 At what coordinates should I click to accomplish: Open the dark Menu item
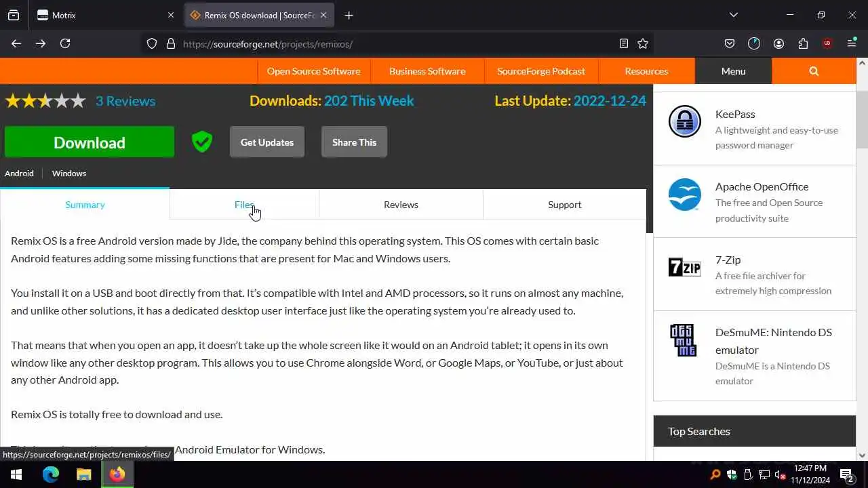click(733, 71)
